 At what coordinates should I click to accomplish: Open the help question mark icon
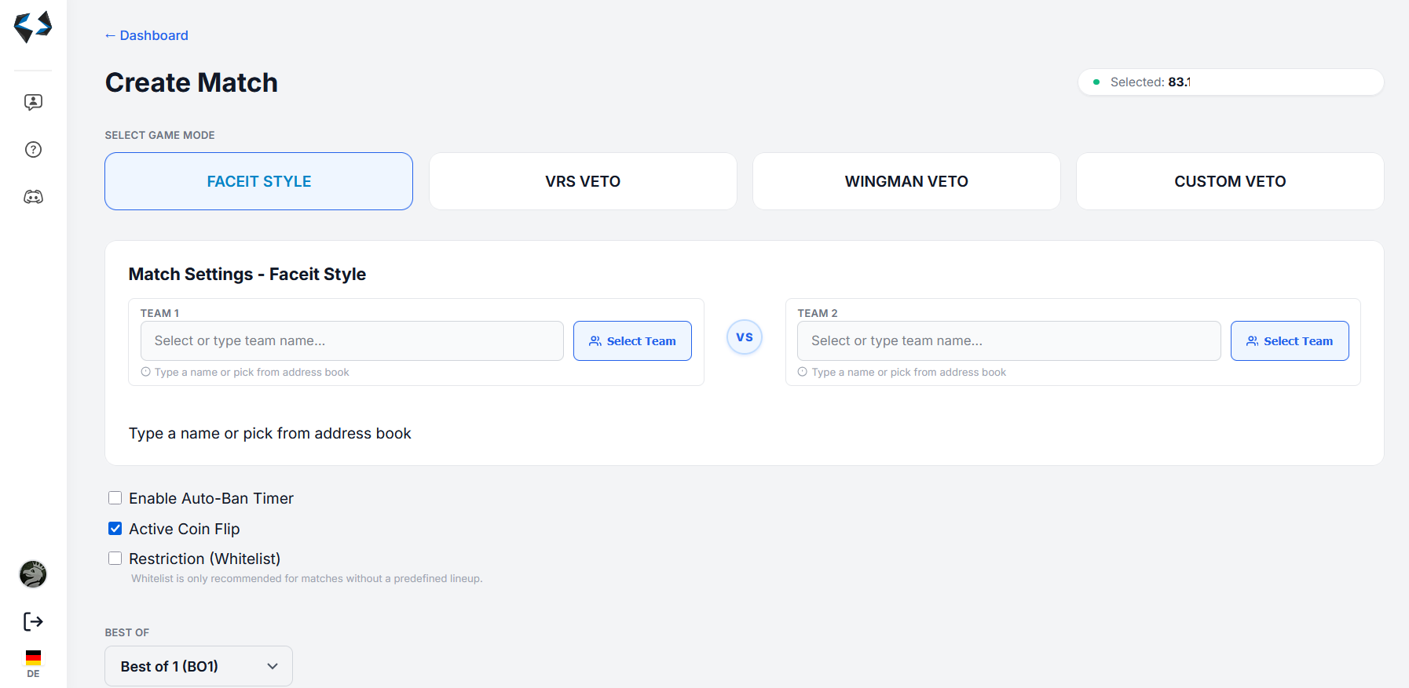pos(33,150)
